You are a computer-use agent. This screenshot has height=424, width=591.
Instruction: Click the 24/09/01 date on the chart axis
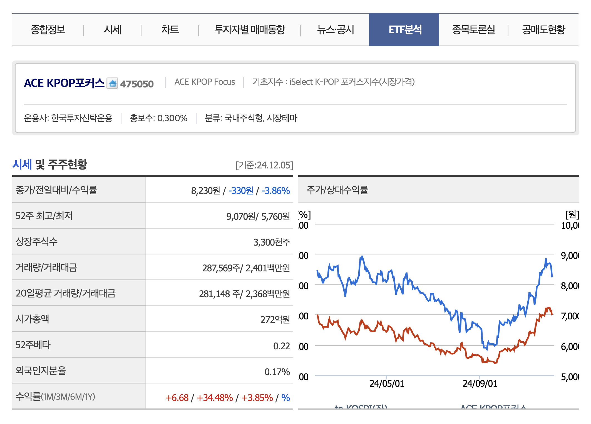[x=480, y=383]
